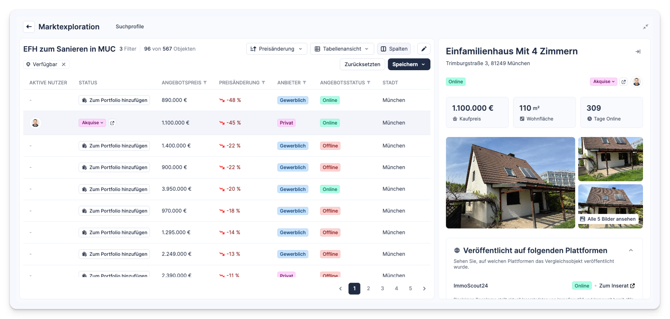Viewport: 670px width, 319px height.
Task: Remove the Verfügbar filter chip
Action: coord(63,64)
